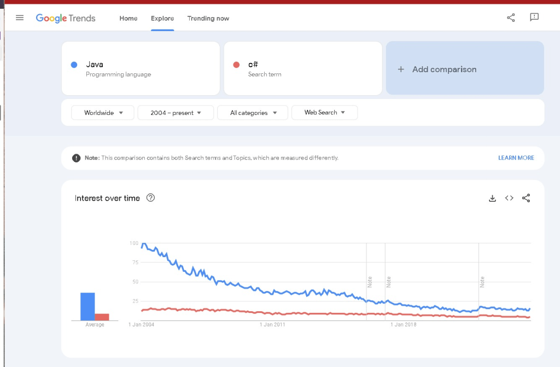Open the Trending now tab
This screenshot has height=367, width=560.
point(208,18)
